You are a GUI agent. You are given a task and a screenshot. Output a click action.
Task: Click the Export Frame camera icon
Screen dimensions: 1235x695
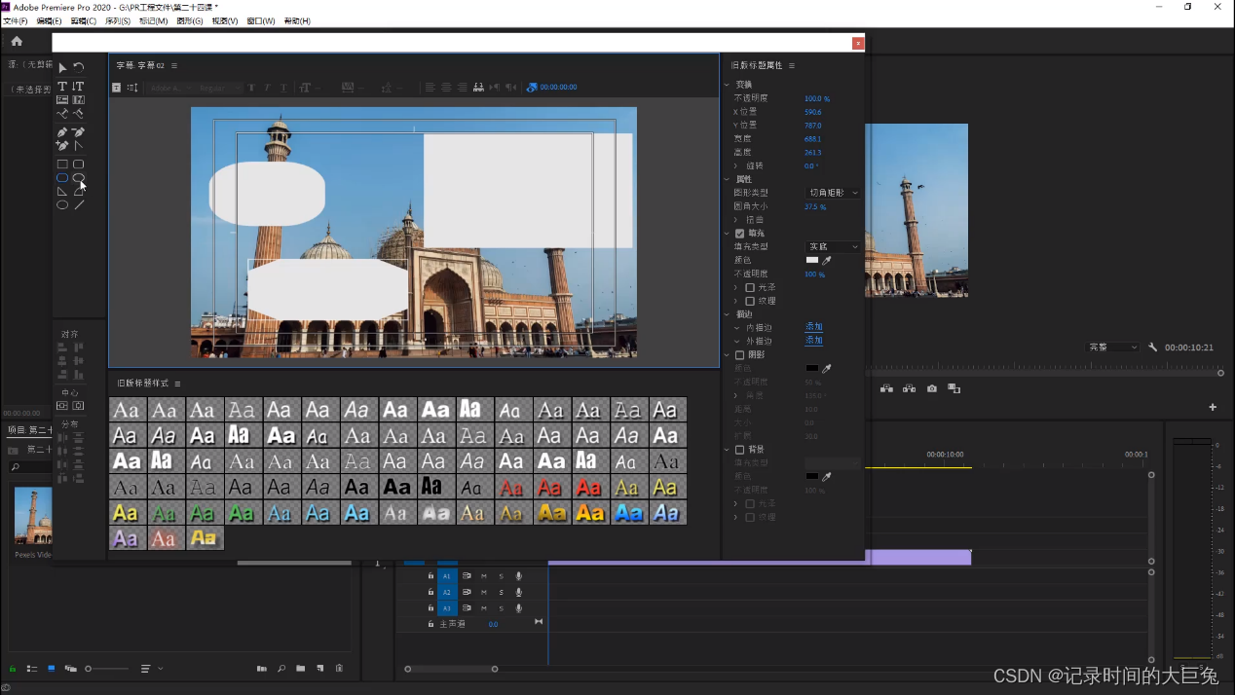(x=932, y=388)
